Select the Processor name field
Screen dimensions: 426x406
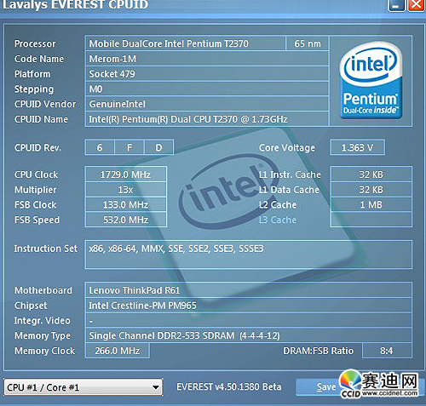tap(185, 43)
